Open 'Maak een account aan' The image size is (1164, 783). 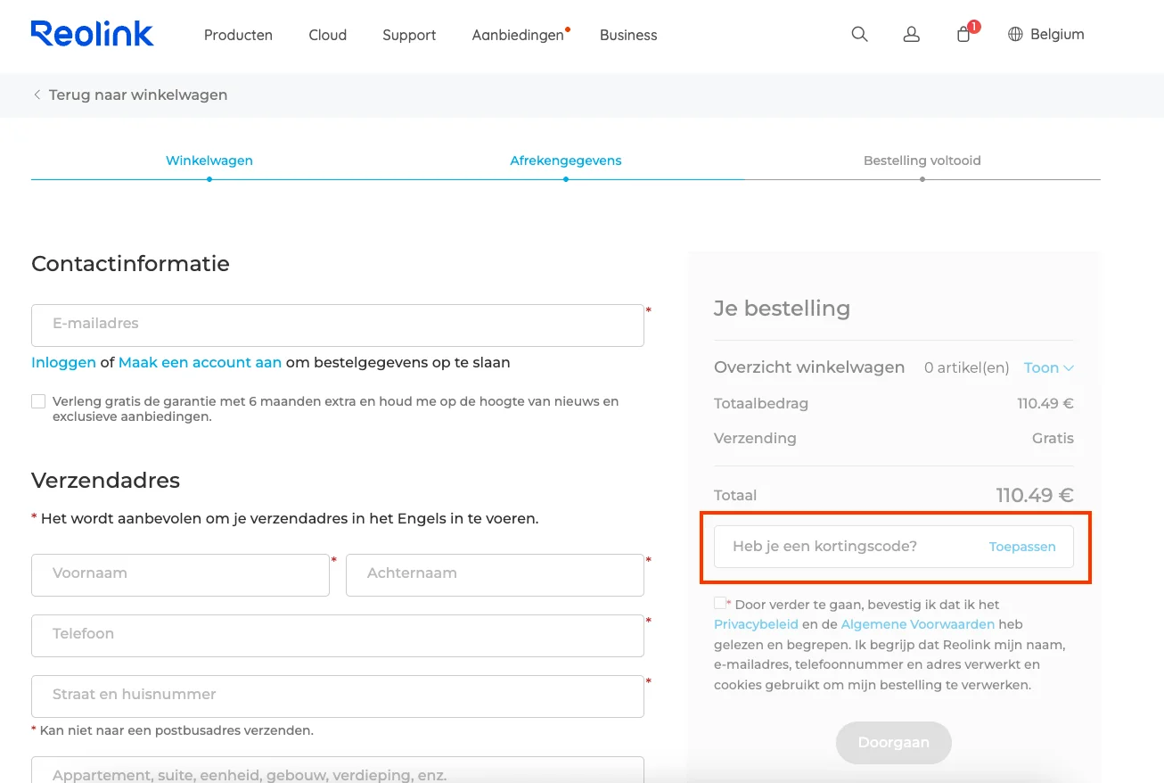[x=198, y=362]
